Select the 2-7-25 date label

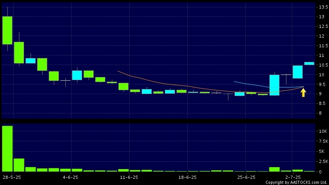click(293, 177)
